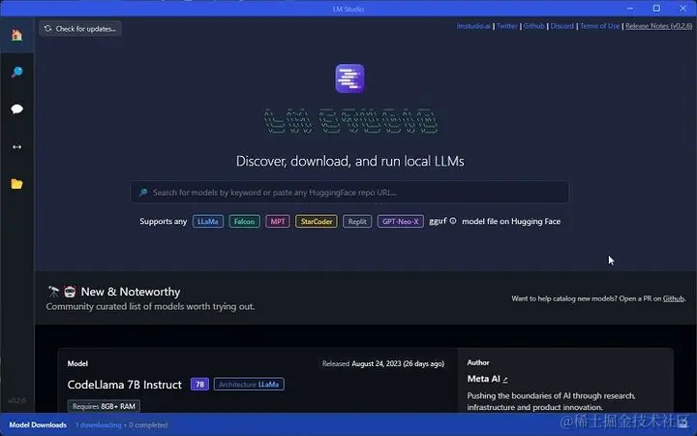Open the AI Chat bubble icon
Image resolution: width=697 pixels, height=436 pixels.
(x=16, y=109)
